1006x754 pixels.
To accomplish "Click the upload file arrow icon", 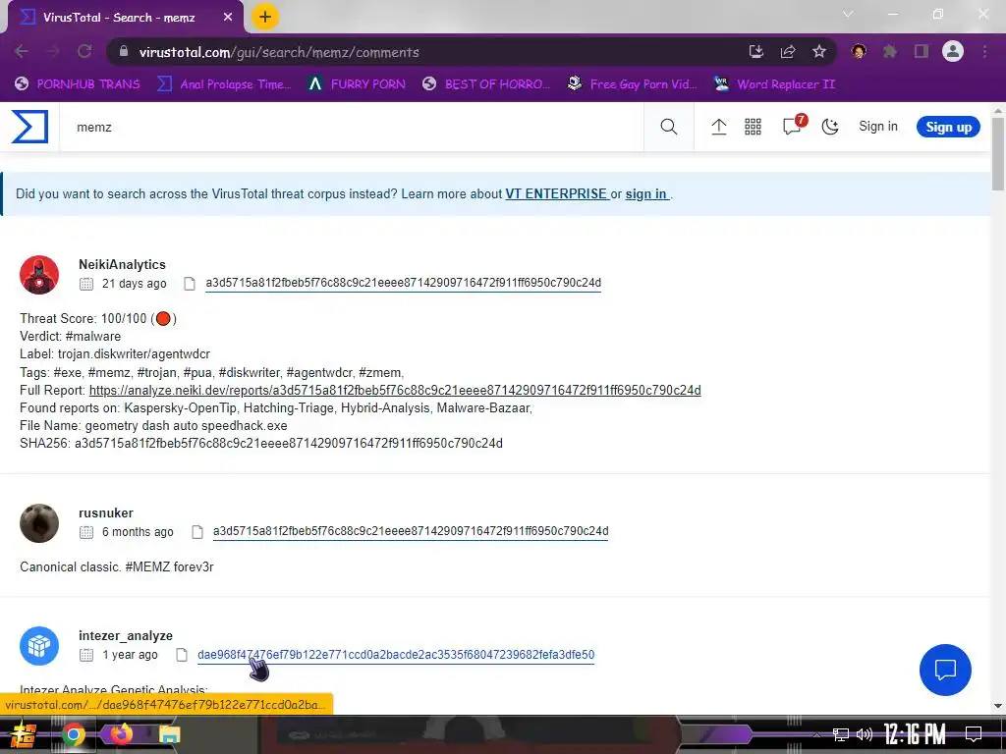I will click(x=718, y=127).
